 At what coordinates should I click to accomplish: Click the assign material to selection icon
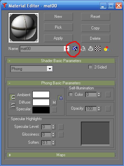click(x=91, y=49)
